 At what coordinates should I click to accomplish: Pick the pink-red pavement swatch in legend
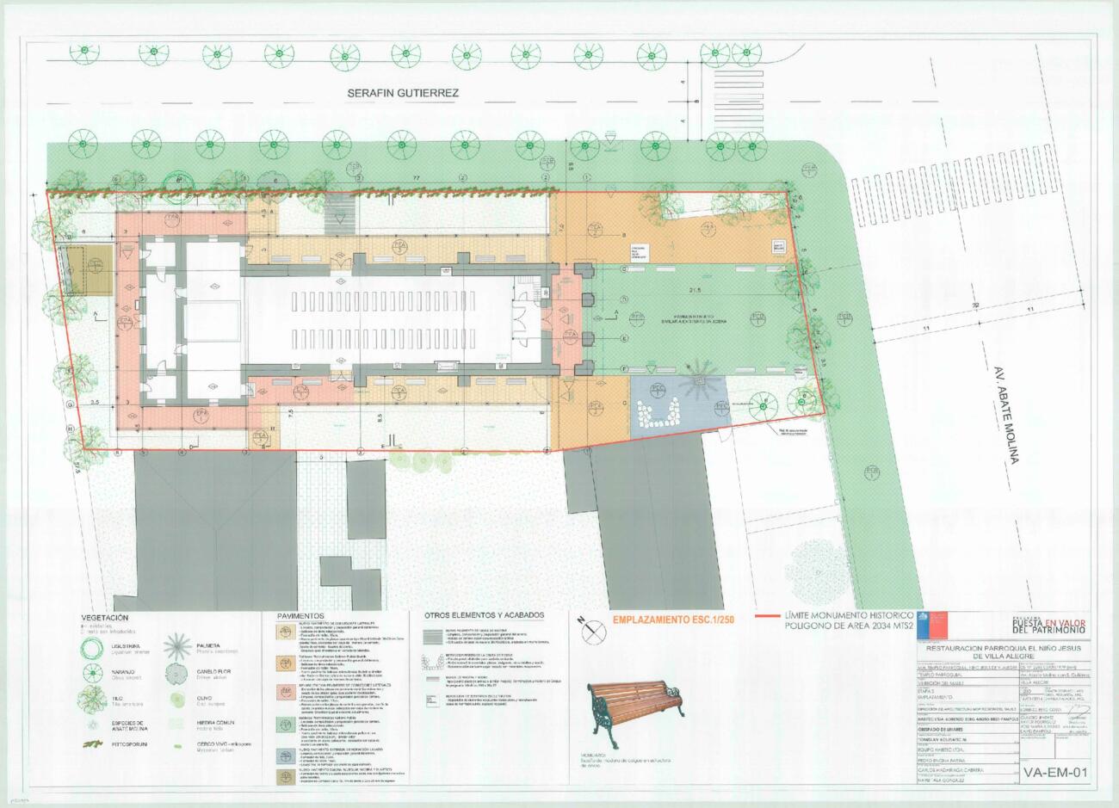coord(287,690)
